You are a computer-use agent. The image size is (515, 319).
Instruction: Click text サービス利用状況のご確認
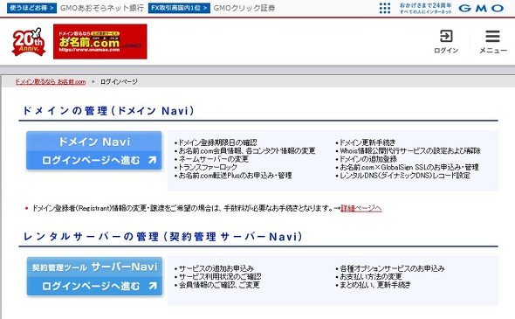pos(220,276)
